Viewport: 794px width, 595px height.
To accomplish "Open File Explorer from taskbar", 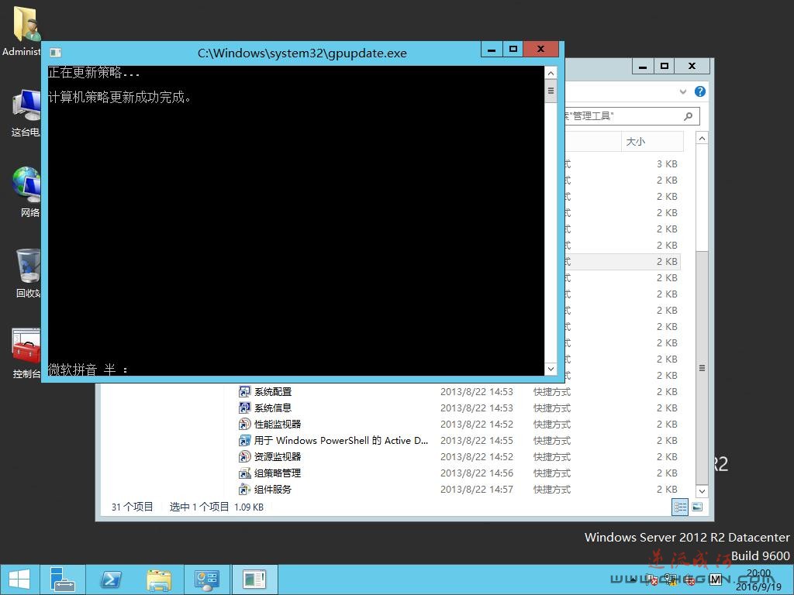I will pyautogui.click(x=158, y=580).
